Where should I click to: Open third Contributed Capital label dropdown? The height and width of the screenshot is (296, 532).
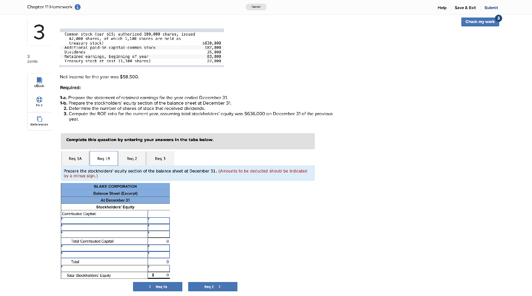tap(104, 234)
